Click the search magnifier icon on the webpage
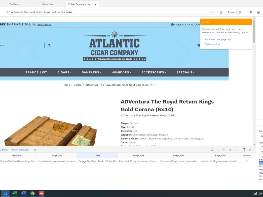The height and width of the screenshot is (197, 263). pos(49,45)
